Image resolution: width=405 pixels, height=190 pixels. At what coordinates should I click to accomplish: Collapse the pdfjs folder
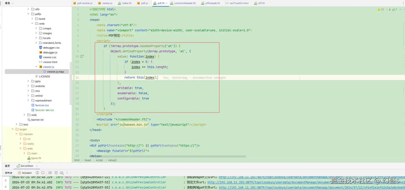28,14
